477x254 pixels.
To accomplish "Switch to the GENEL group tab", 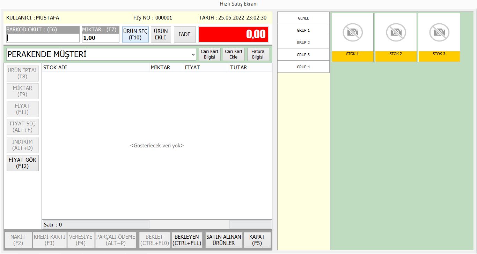I will (303, 18).
